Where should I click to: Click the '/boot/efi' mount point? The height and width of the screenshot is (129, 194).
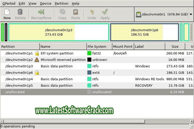click(x=120, y=53)
